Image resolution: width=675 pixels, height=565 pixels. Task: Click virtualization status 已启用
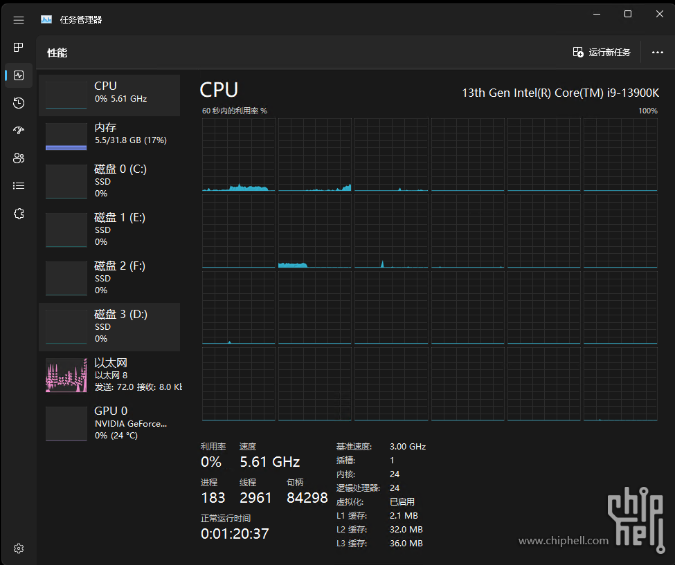pyautogui.click(x=402, y=502)
